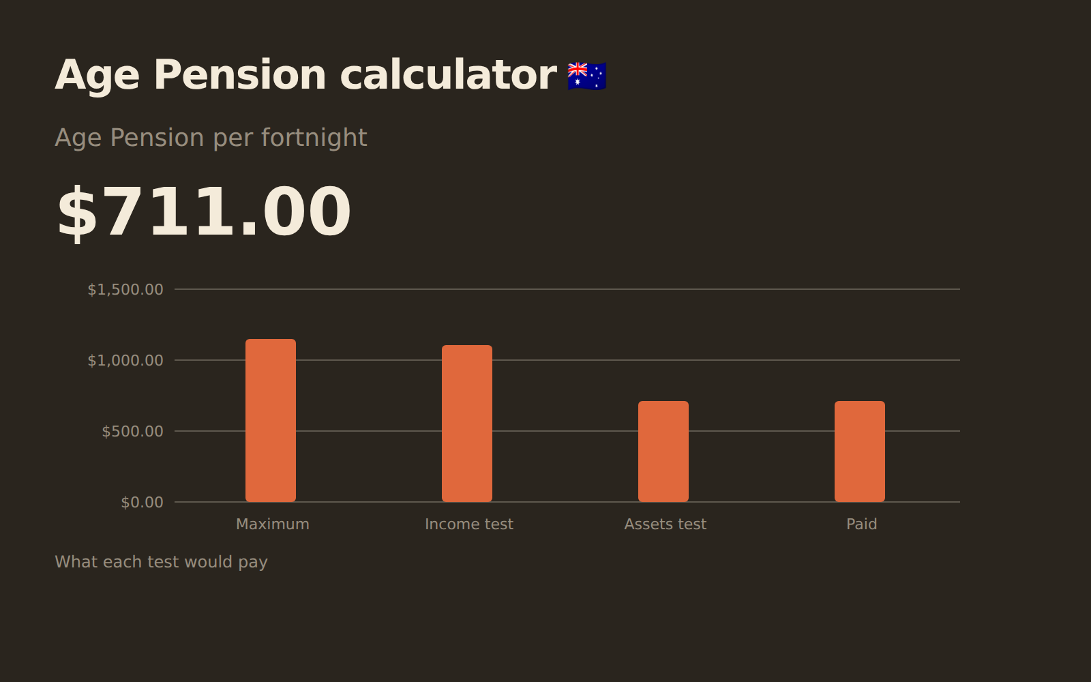Click the Paid bar in chart
This screenshot has width=1091, height=682.
point(860,451)
